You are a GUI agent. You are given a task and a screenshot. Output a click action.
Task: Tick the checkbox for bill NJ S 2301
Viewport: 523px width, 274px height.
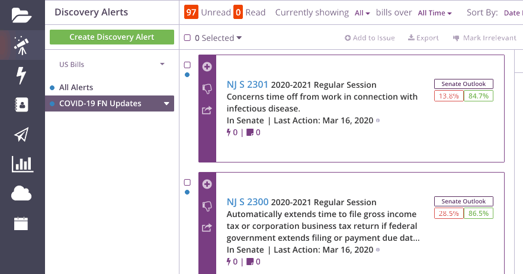[x=187, y=65]
